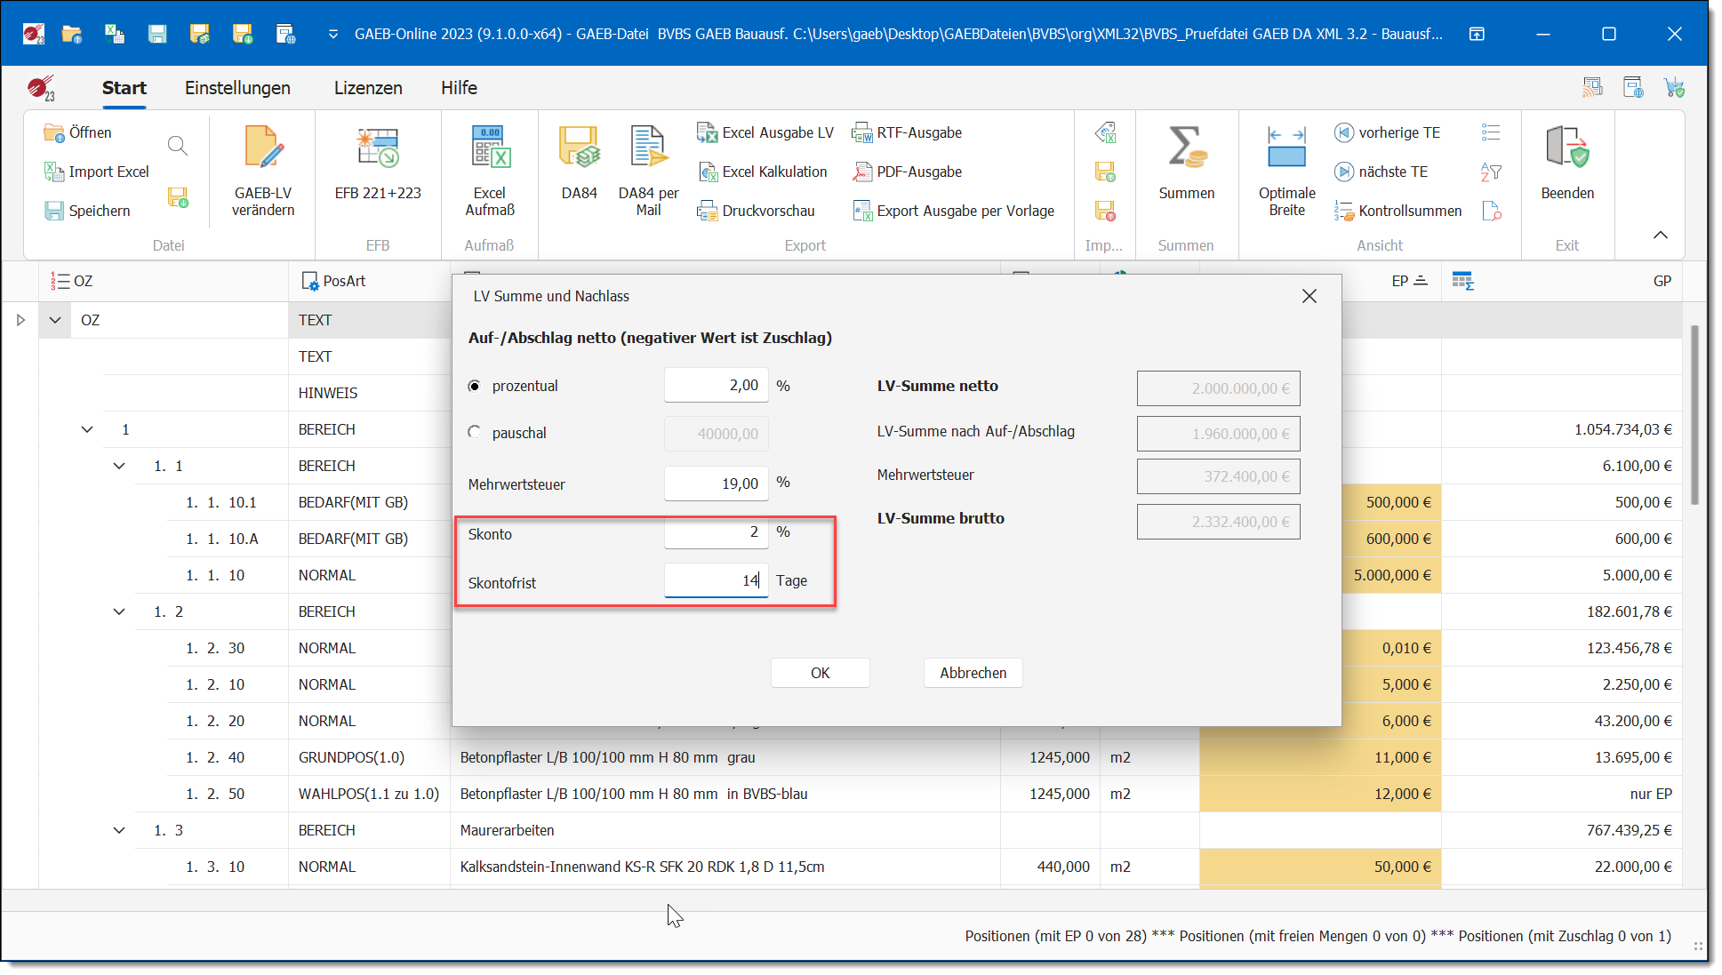Select the pauschal radio button

(x=475, y=432)
